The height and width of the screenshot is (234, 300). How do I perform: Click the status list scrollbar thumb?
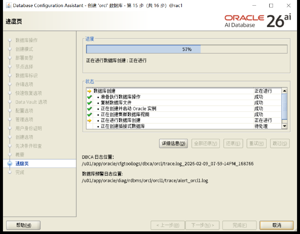pos(285,106)
